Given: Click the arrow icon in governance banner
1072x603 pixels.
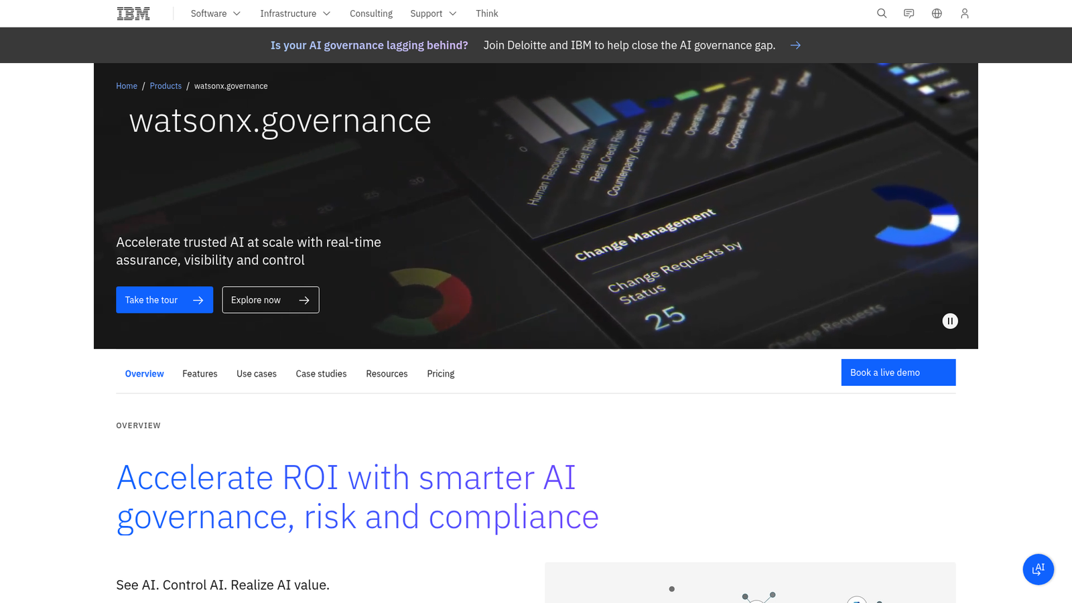Looking at the screenshot, I should 795,45.
